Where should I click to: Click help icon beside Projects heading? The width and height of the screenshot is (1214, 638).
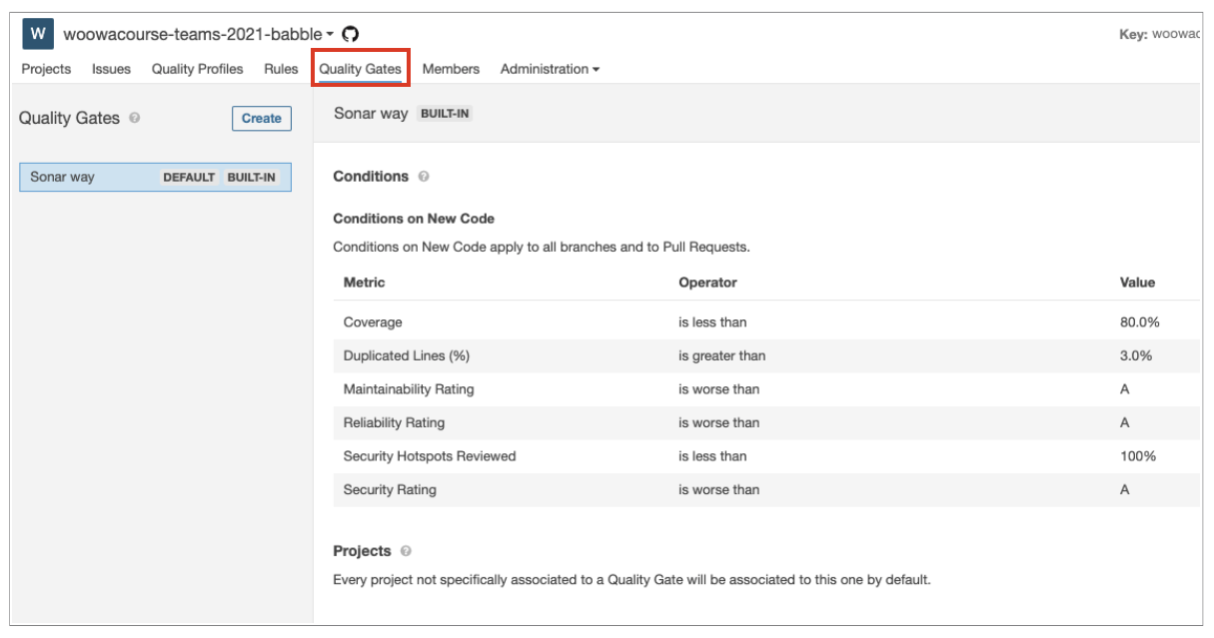coord(406,551)
